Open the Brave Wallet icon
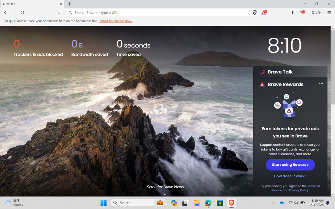The height and width of the screenshot is (209, 335). [x=302, y=13]
